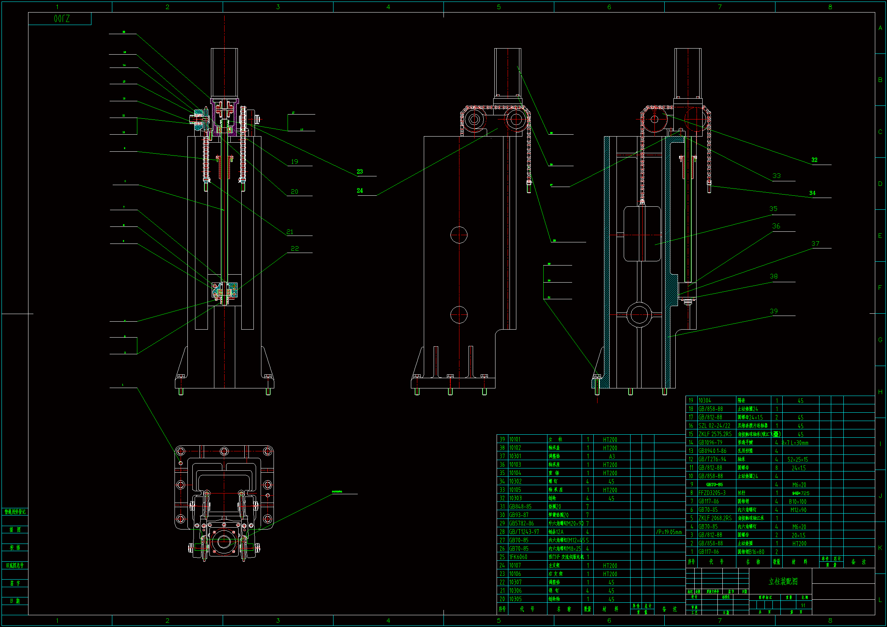This screenshot has width=887, height=627.
Task: Select the part callout number 24
Action: click(360, 190)
